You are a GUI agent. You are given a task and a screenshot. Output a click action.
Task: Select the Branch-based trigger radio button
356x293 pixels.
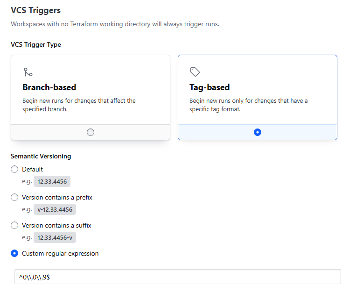coord(91,132)
